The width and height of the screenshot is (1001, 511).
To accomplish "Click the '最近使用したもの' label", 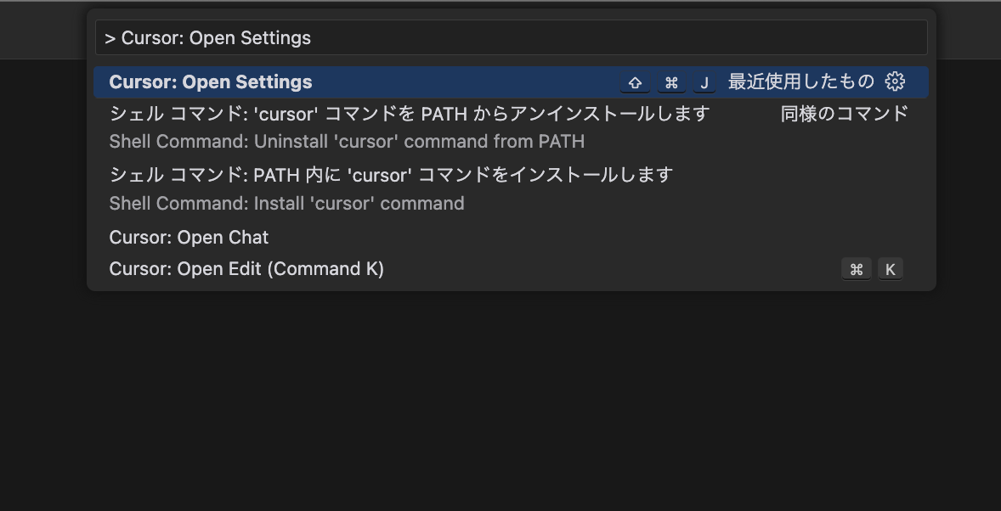I will (800, 81).
